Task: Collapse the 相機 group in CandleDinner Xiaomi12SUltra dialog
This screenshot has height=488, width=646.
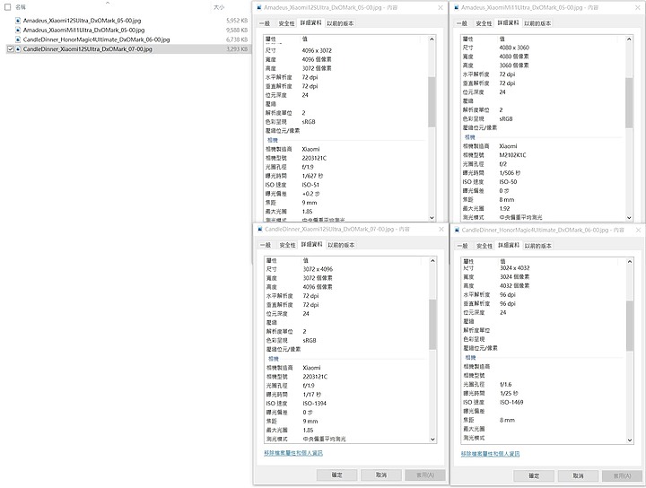Action: [x=273, y=359]
